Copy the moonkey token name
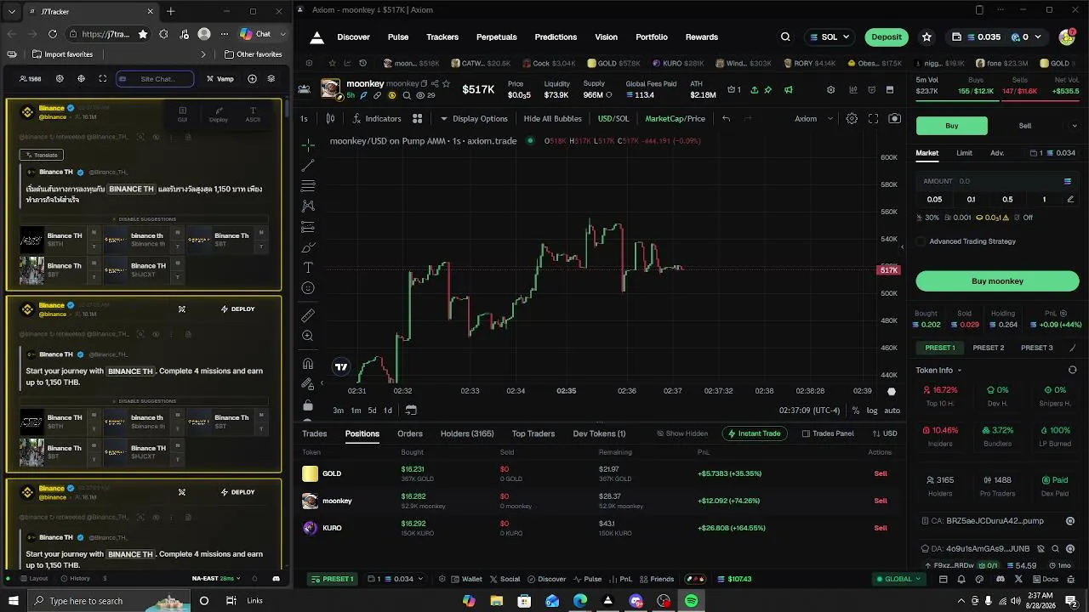Viewport: 1089px width, 612px height. [424, 84]
